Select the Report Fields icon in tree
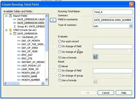Screen dimensions: 136x99 10,16
